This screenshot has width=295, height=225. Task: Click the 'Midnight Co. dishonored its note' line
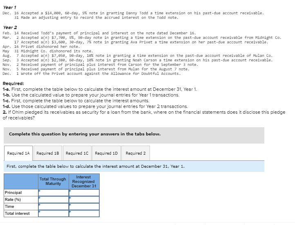(48, 51)
